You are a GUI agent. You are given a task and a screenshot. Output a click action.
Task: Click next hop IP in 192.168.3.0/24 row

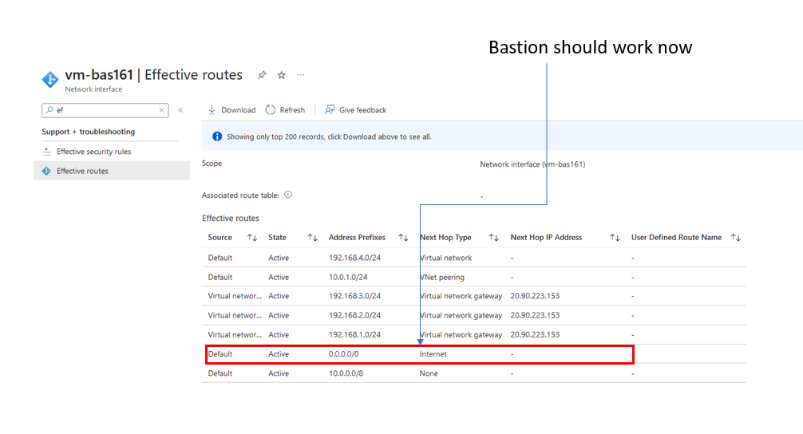click(x=535, y=296)
